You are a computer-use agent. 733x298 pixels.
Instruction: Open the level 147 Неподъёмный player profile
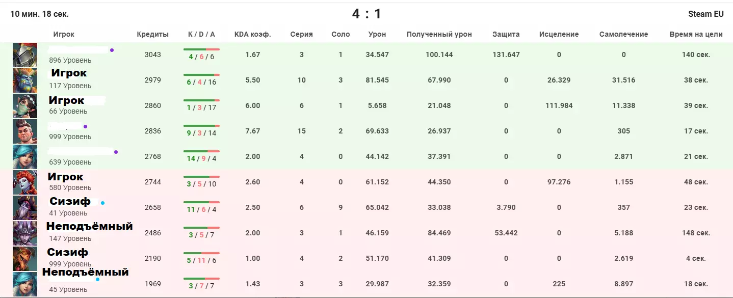[x=89, y=227]
